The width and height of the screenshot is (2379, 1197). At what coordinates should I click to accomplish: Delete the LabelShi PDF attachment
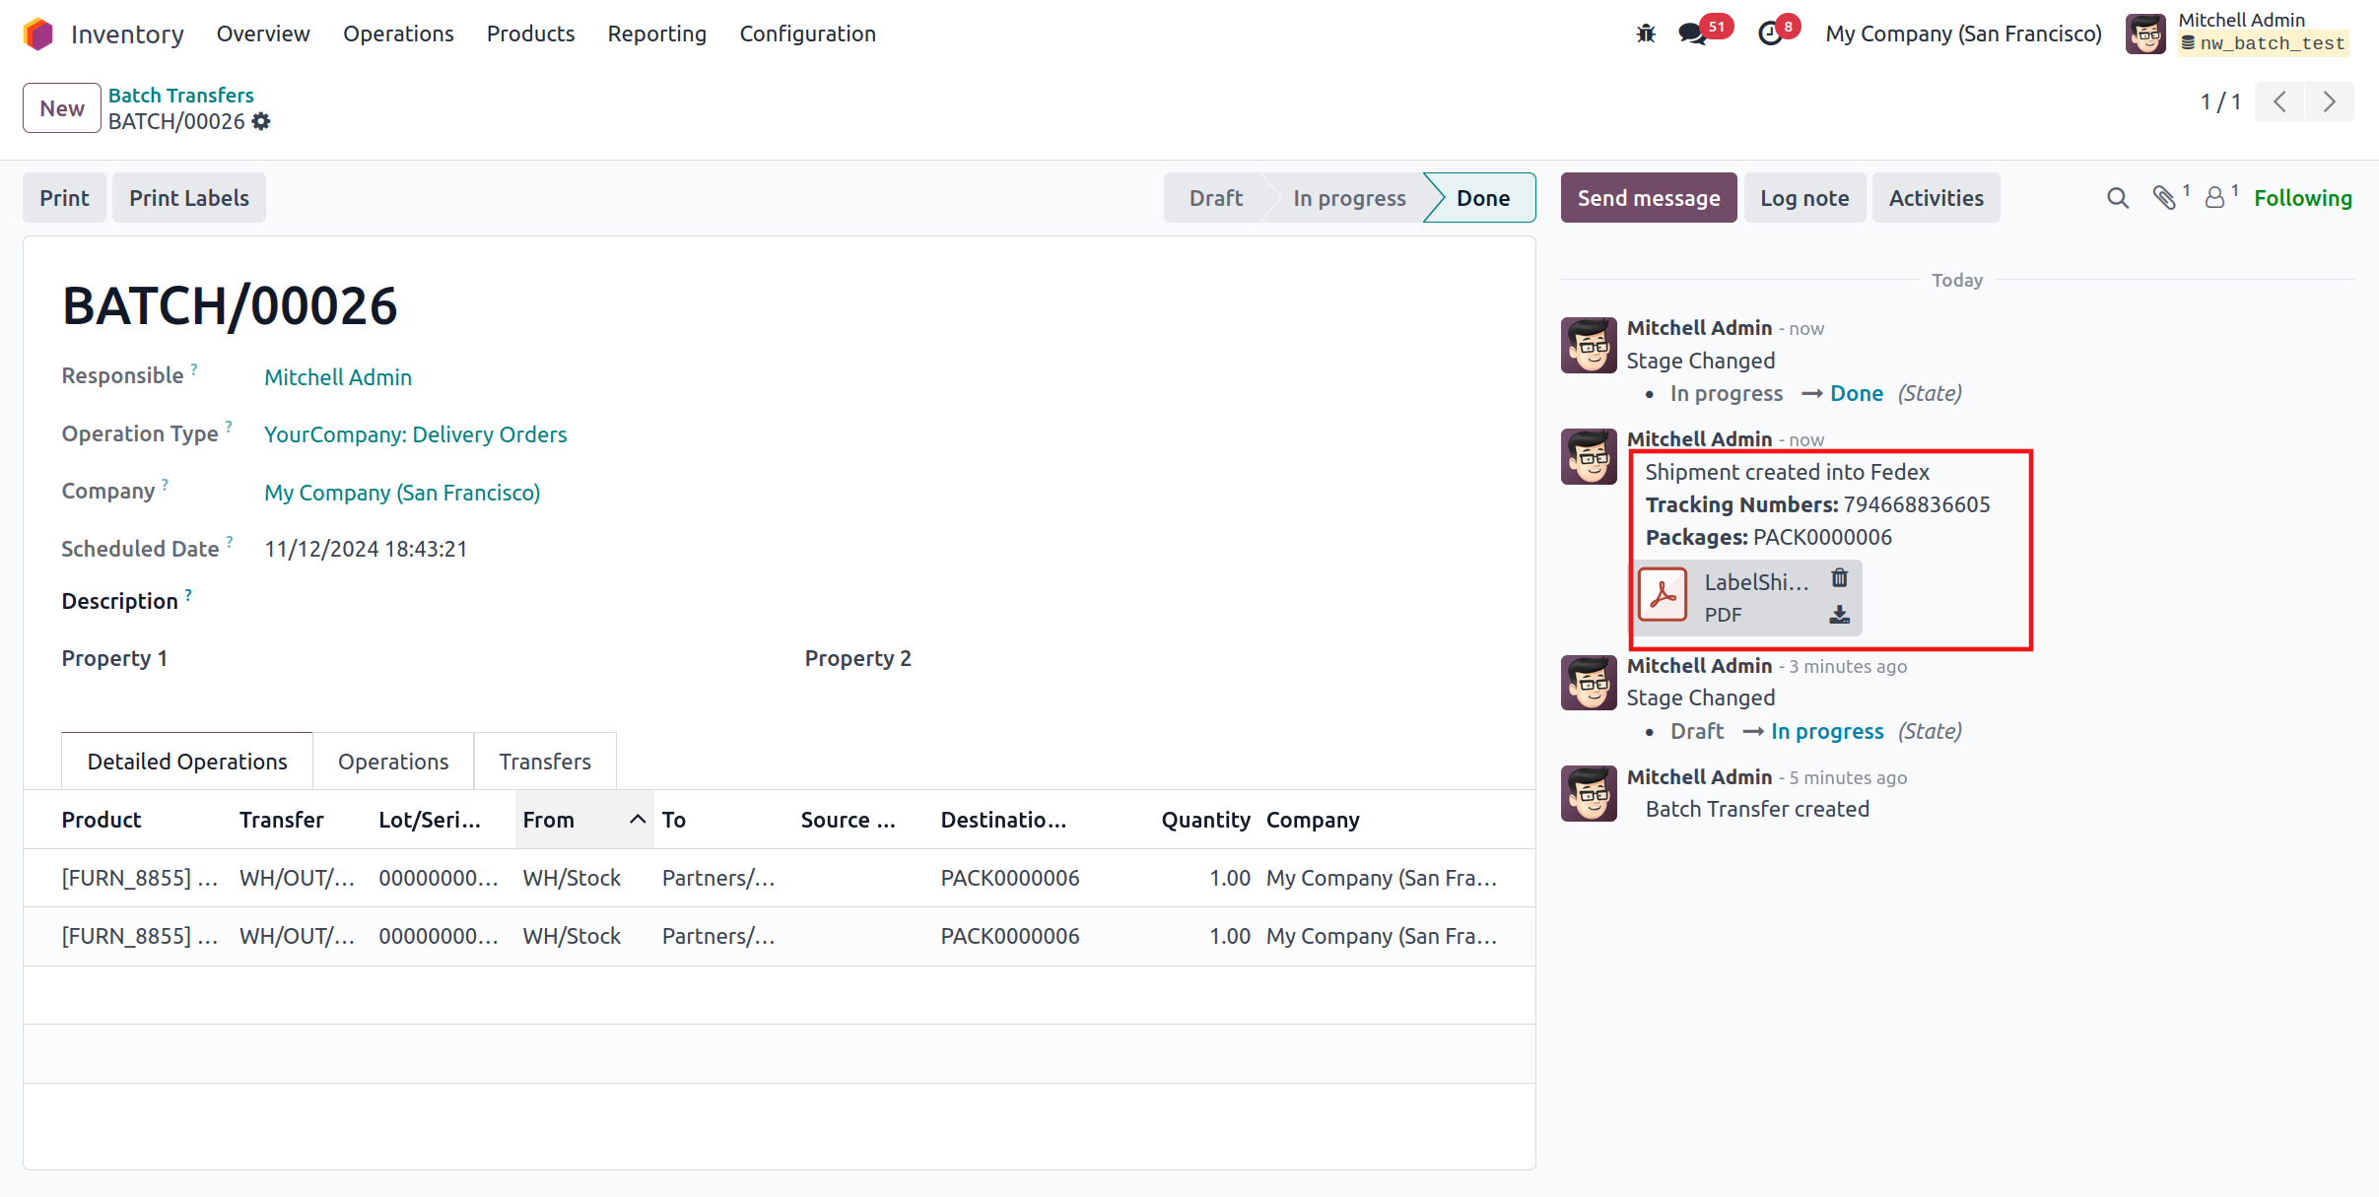pyautogui.click(x=1839, y=578)
